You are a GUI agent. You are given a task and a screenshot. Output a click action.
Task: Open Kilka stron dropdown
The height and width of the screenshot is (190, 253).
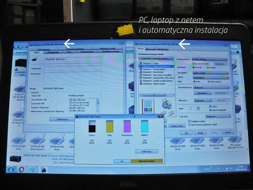tap(203, 100)
